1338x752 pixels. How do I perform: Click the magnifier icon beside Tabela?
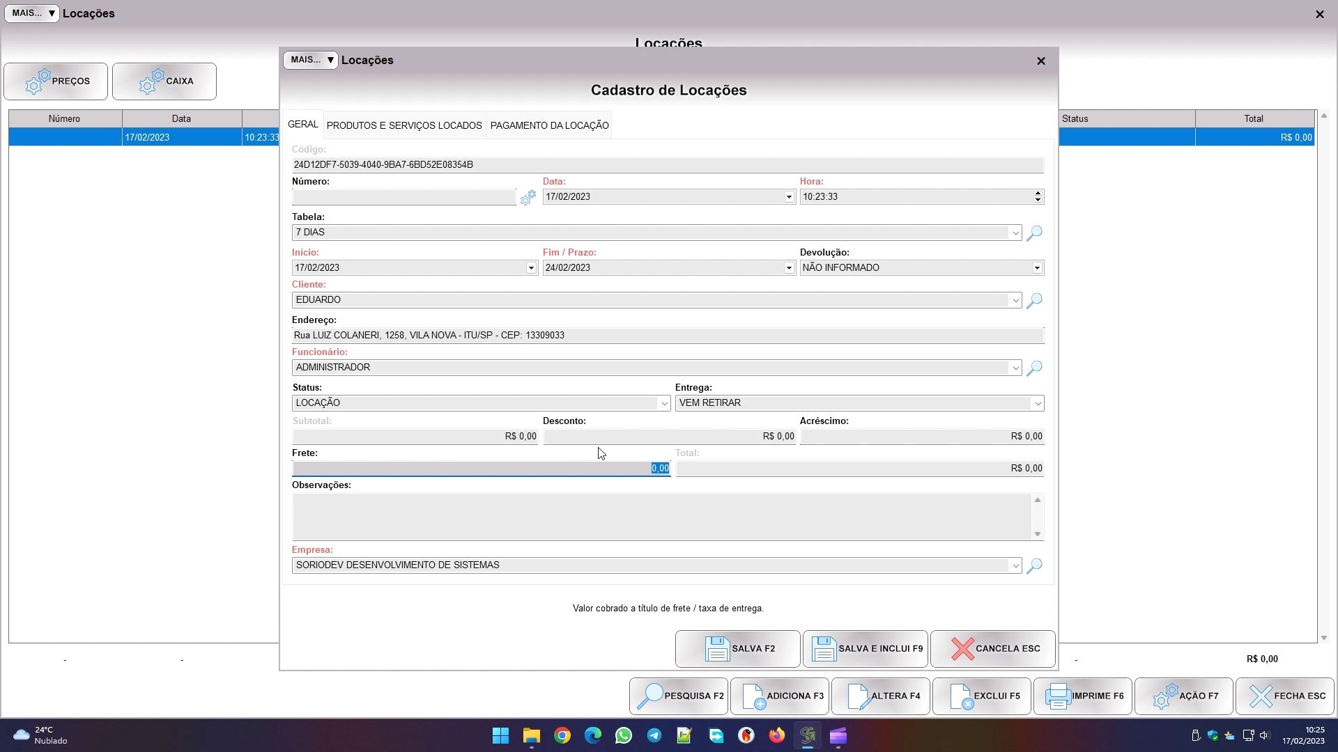click(1034, 233)
